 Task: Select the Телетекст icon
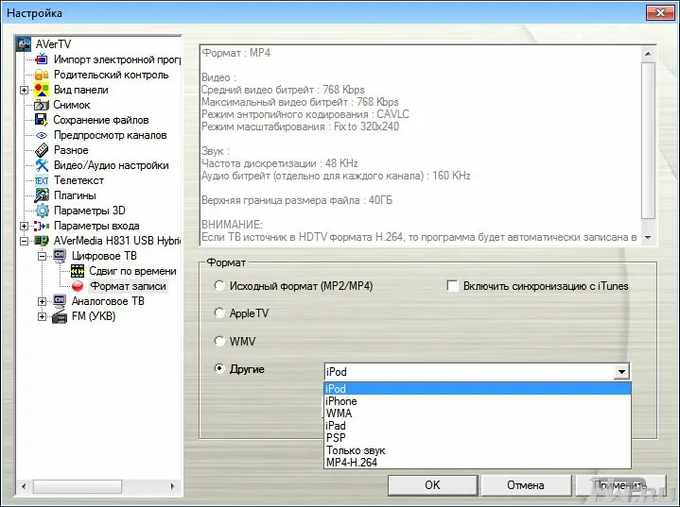42,180
